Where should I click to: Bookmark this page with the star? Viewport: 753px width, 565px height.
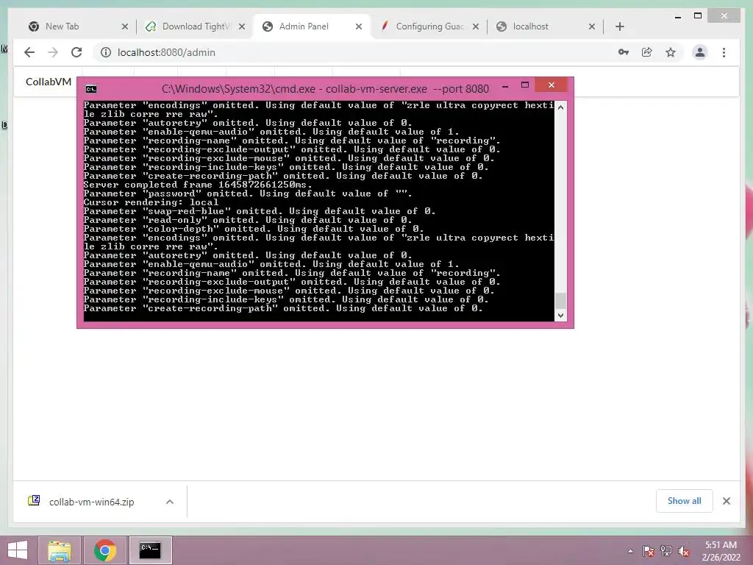pyautogui.click(x=671, y=52)
